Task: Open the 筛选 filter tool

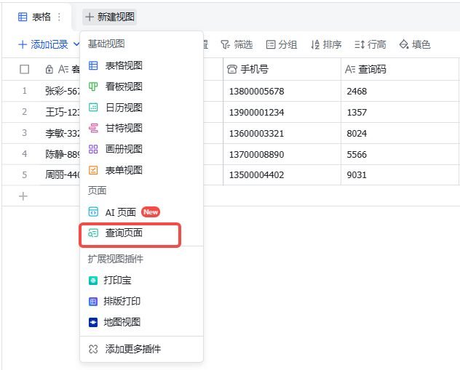Action: click(237, 44)
